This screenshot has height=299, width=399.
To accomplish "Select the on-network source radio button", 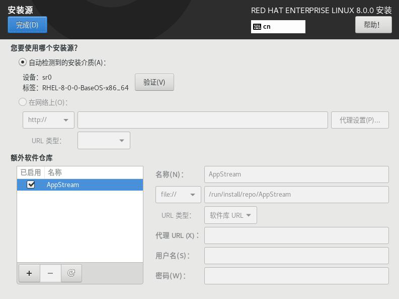I will click(23, 102).
